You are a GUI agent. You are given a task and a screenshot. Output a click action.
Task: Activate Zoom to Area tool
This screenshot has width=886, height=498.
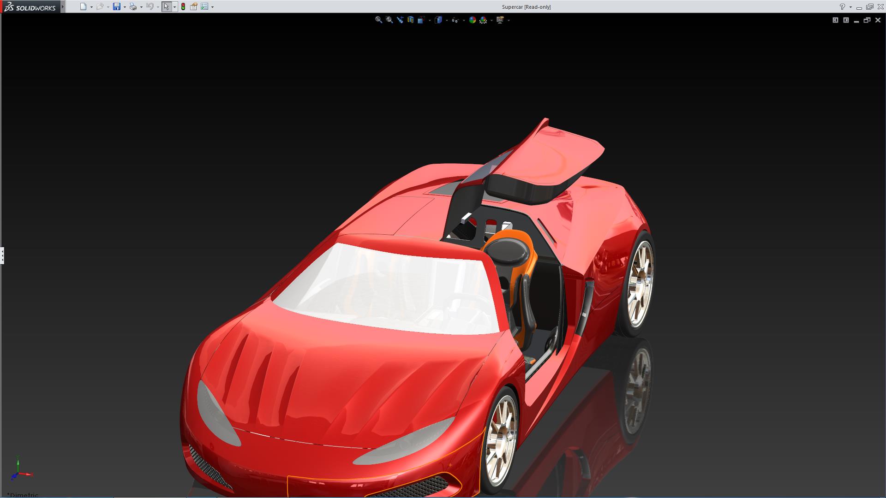click(389, 20)
